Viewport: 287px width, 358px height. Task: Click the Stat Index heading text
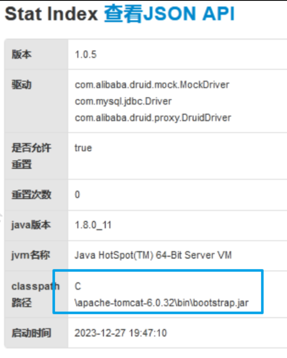[51, 14]
